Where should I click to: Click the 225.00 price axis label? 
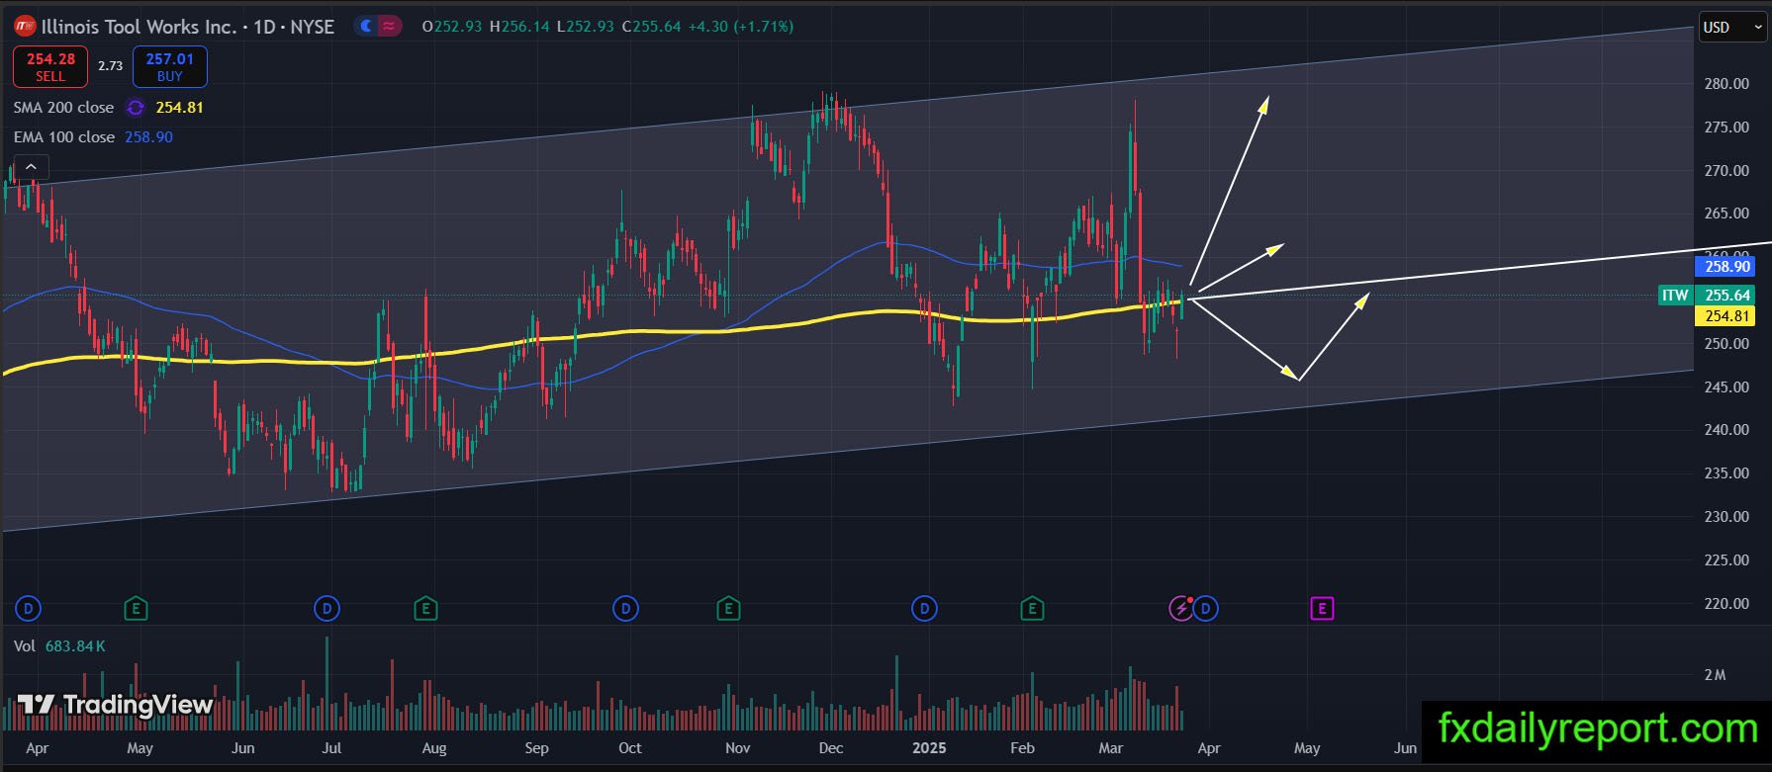[1726, 560]
